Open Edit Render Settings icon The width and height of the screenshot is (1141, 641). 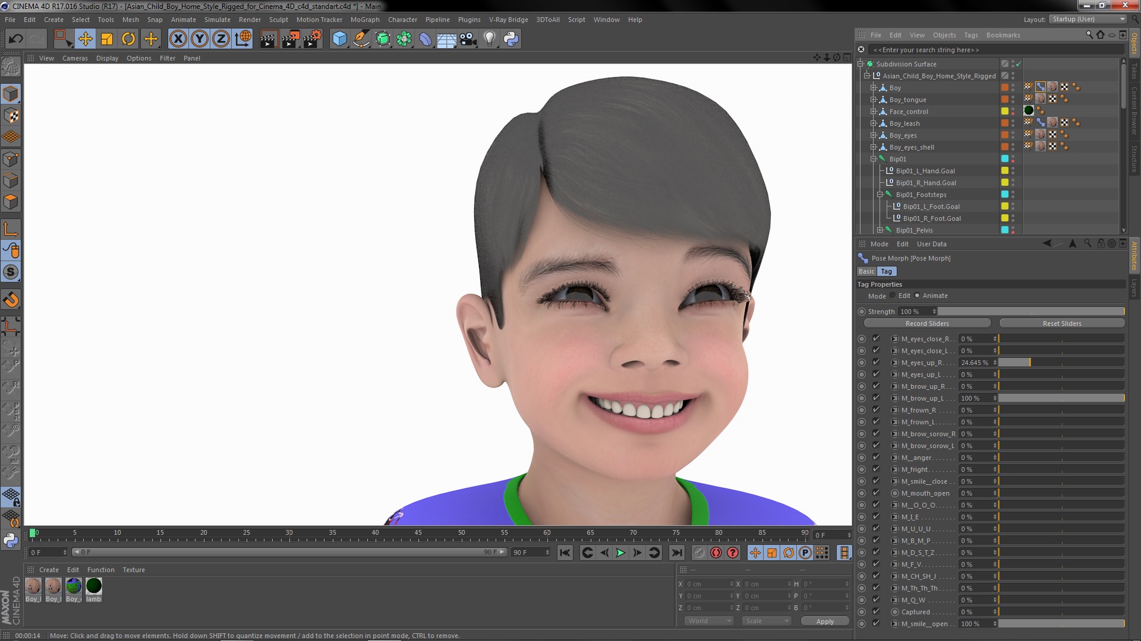coord(313,39)
